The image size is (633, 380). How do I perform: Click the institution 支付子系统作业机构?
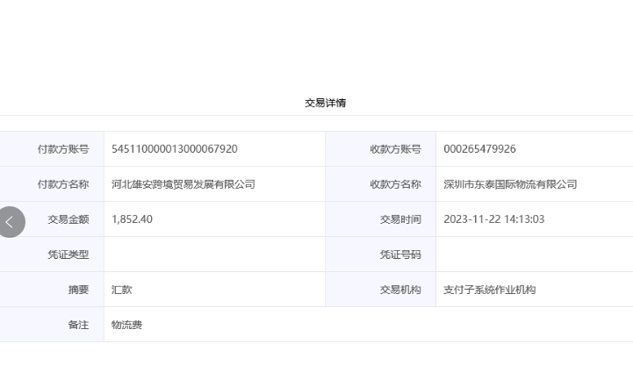(x=490, y=290)
